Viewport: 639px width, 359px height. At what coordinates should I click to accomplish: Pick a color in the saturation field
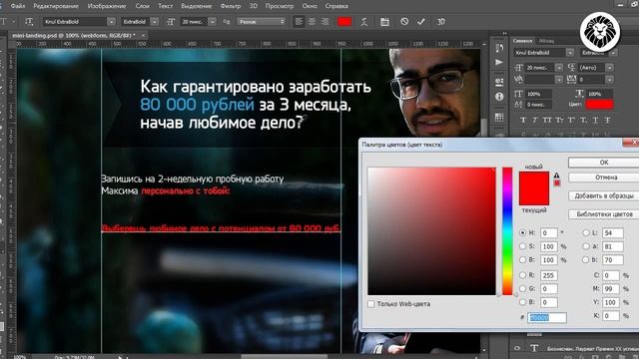point(431,230)
